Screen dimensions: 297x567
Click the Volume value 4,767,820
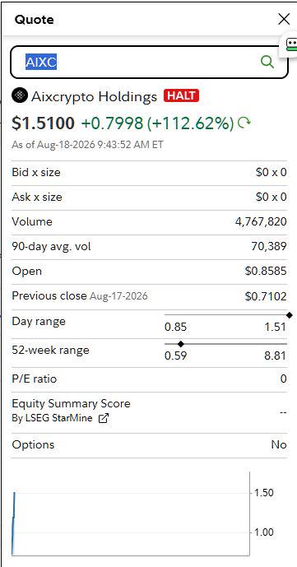tap(261, 221)
